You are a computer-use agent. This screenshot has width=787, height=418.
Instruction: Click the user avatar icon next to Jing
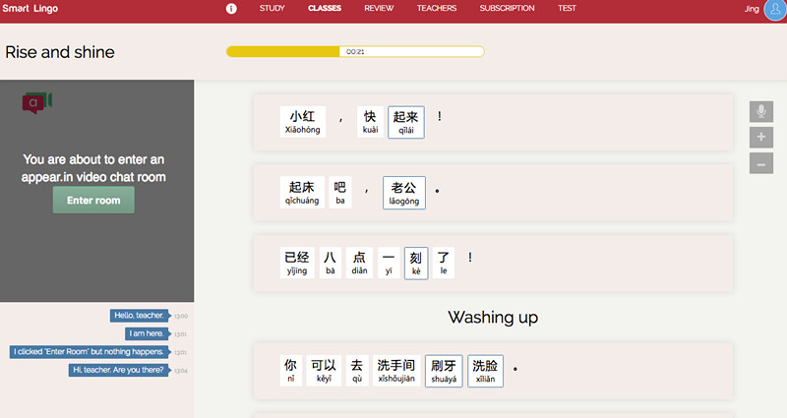coord(772,10)
